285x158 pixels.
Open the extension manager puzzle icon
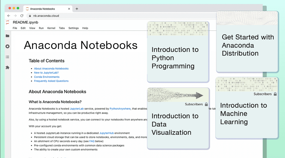point(7,67)
